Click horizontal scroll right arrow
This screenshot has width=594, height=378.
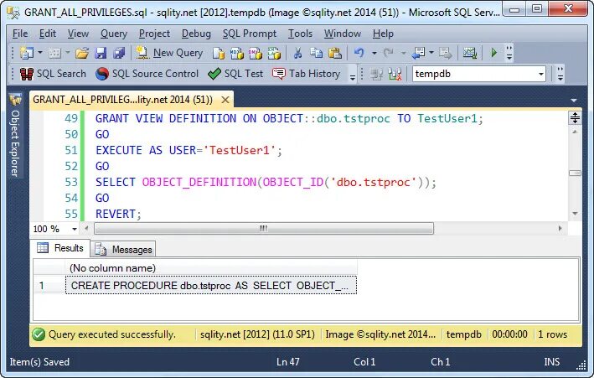coord(560,228)
